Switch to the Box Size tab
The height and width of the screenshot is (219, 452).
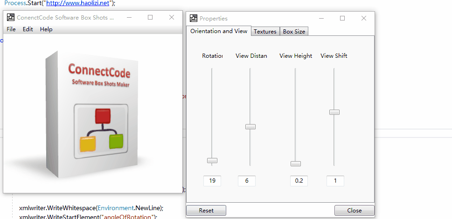(294, 32)
